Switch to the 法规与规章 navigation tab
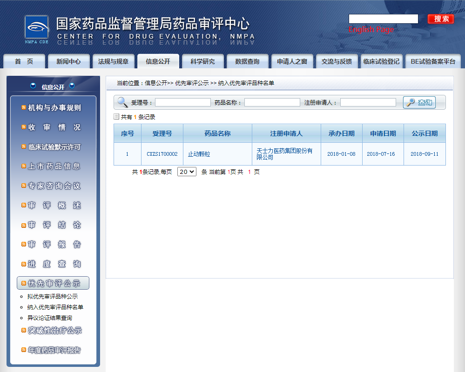The height and width of the screenshot is (372, 465). click(x=113, y=61)
